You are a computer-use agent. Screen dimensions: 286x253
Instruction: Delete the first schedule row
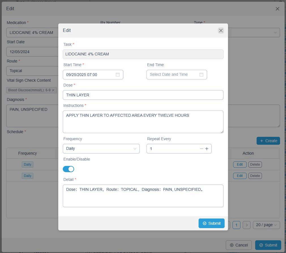255,165
